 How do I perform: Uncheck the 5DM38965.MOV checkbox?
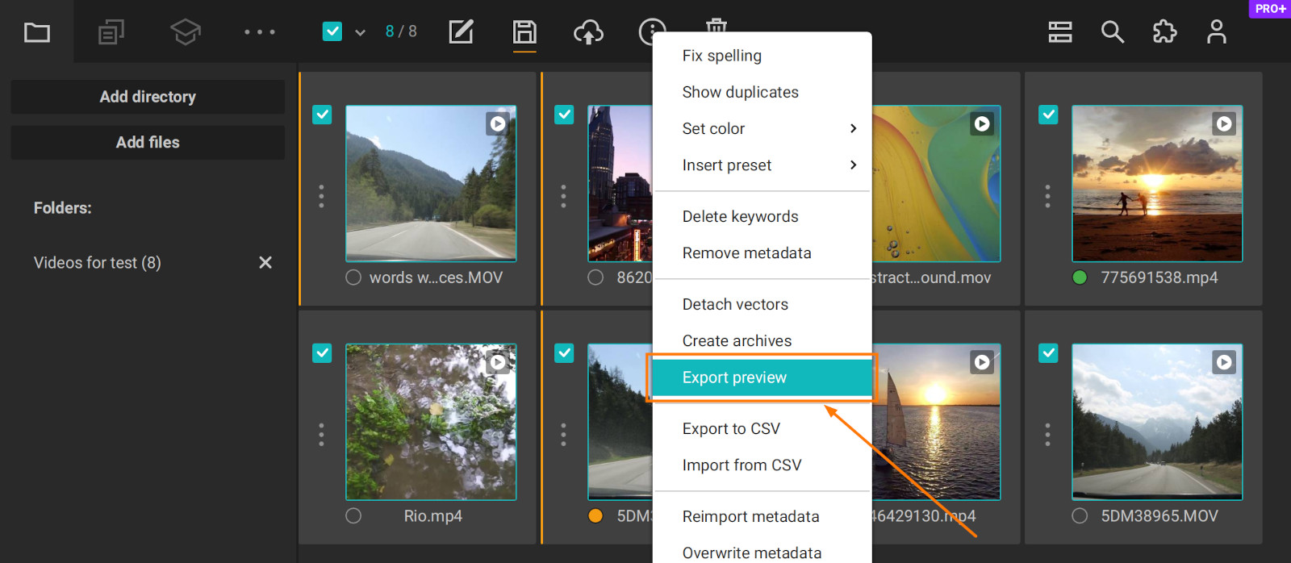1048,353
